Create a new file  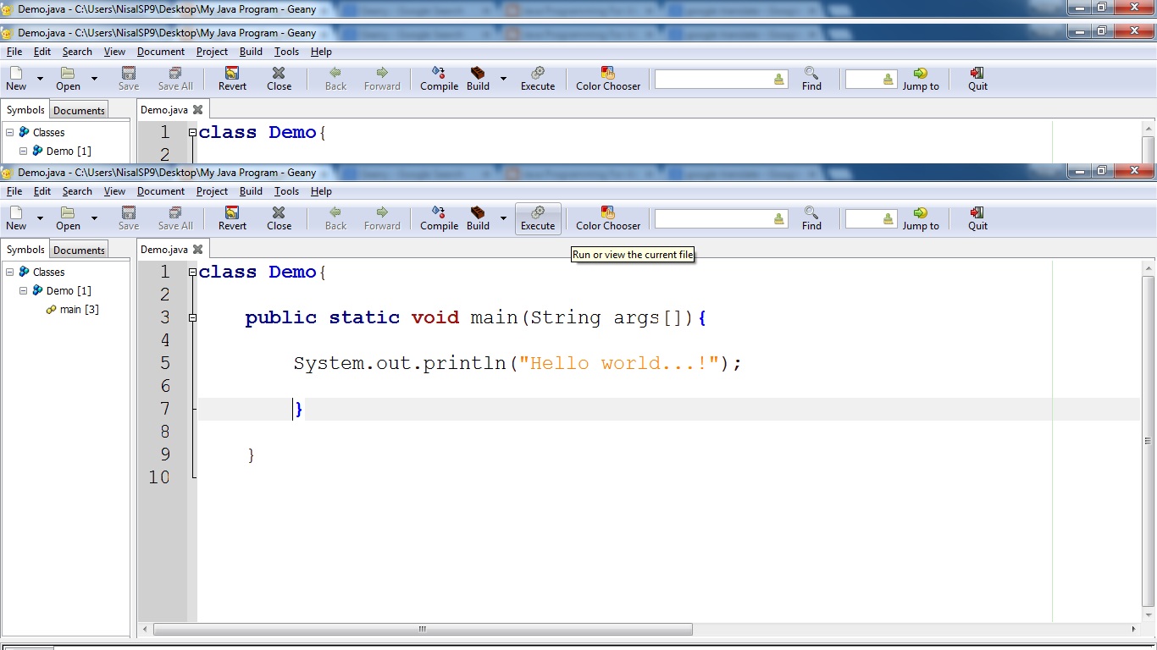click(x=15, y=218)
